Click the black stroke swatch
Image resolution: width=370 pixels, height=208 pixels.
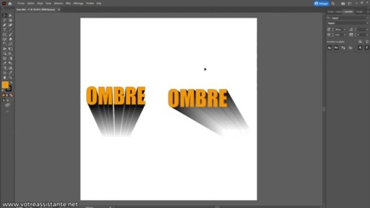click(x=9, y=88)
